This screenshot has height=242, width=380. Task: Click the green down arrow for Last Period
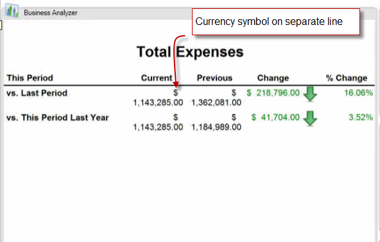310,93
